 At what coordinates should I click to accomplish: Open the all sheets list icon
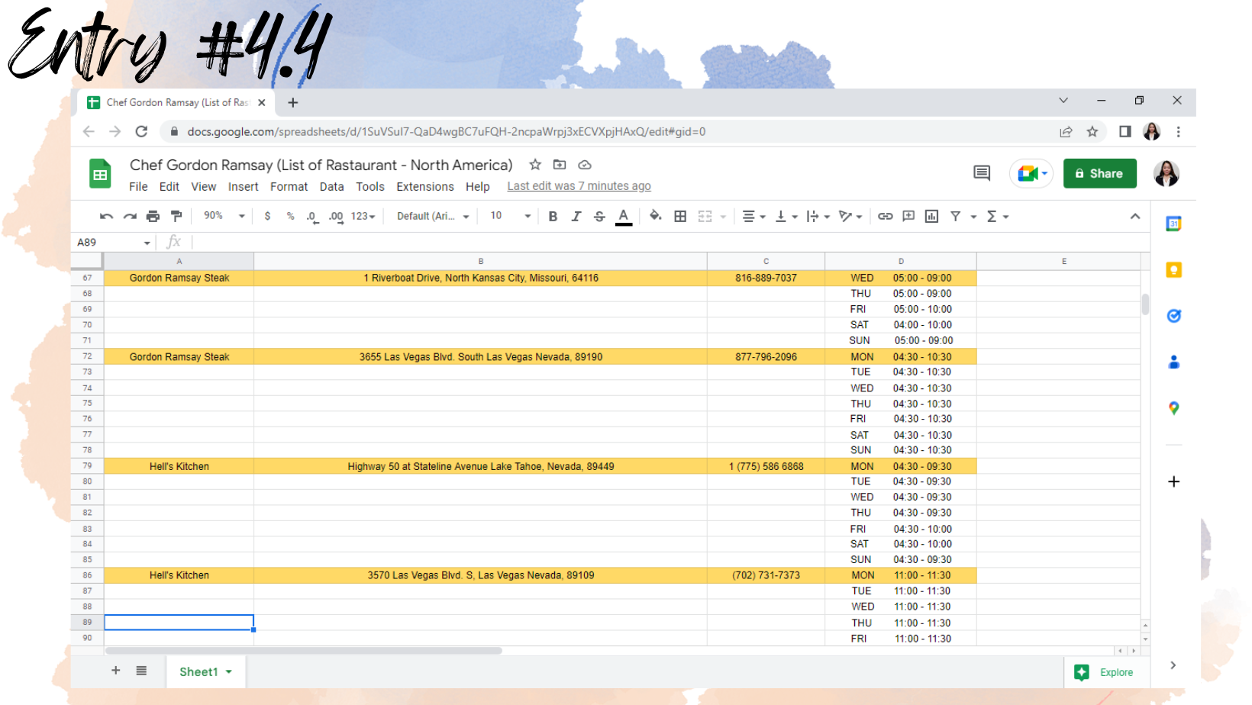pyautogui.click(x=141, y=671)
